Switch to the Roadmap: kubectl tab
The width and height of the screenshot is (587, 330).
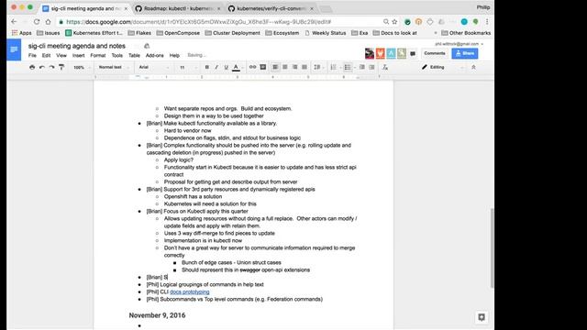coord(177,8)
